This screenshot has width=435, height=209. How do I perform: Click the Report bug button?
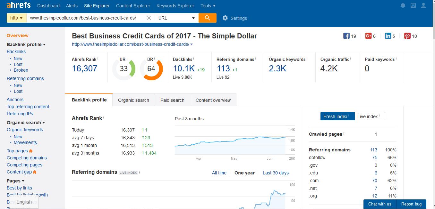click(x=412, y=204)
